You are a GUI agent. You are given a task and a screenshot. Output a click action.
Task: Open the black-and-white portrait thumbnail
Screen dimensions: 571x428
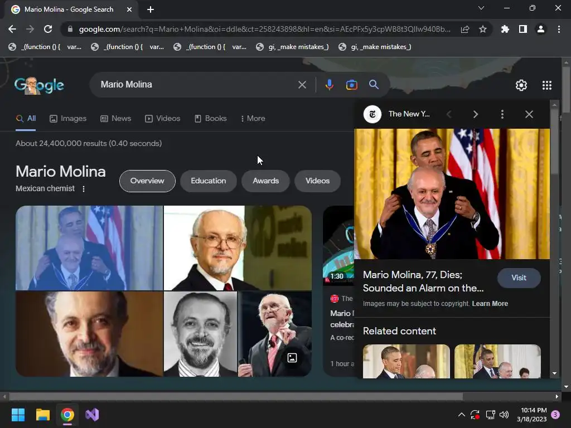tap(200, 334)
